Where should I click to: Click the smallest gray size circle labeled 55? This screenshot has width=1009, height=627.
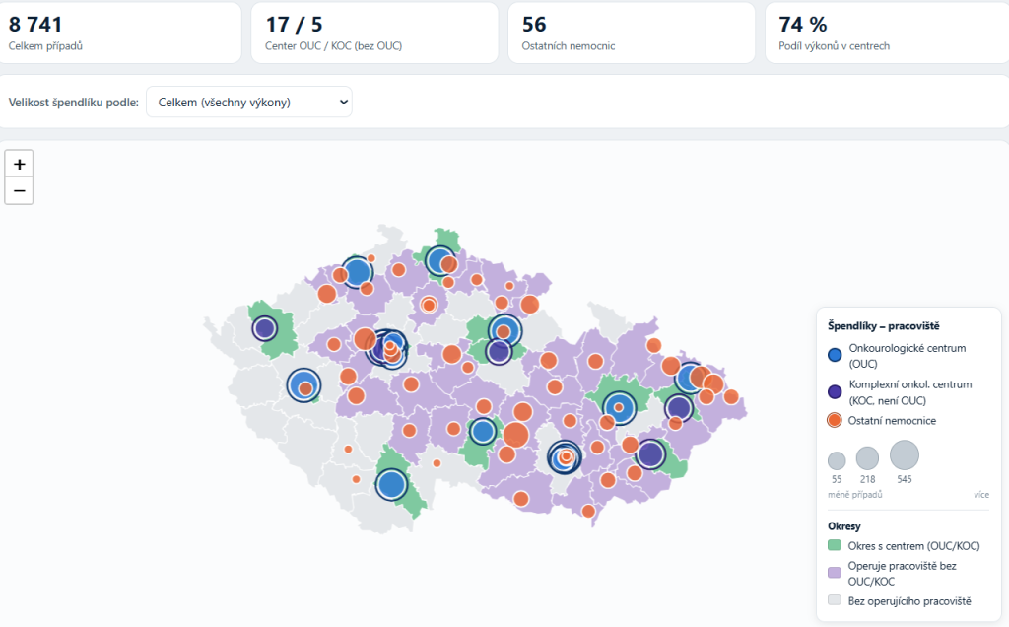(837, 461)
